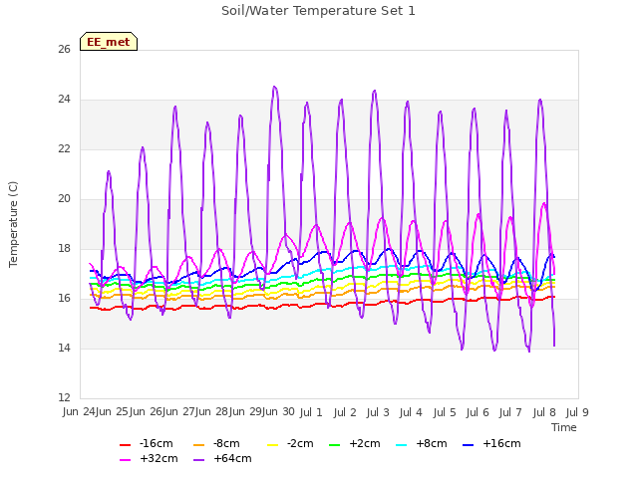The image size is (638, 478).
Task: Click the blue +16cm legend color marker
Action: point(468,445)
